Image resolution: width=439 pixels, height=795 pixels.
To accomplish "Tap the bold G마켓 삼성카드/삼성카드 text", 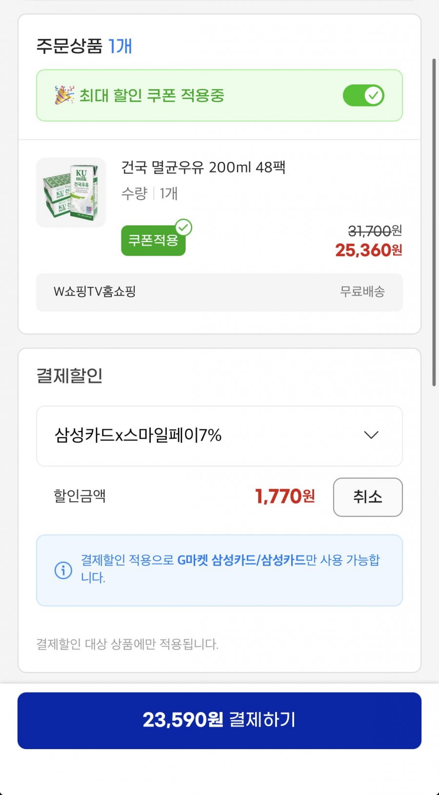I will pyautogui.click(x=241, y=560).
